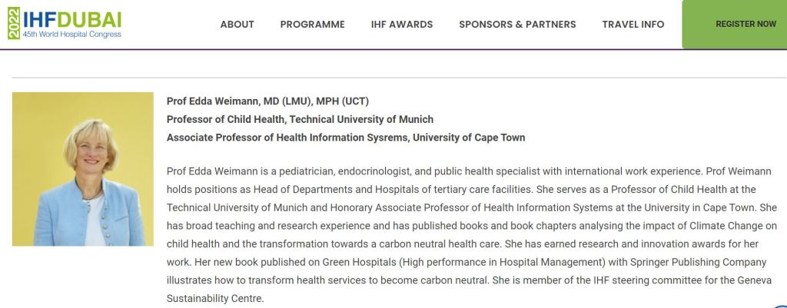This screenshot has width=787, height=308.
Task: Navigate to TRAVEL INFO
Action: coord(633,25)
